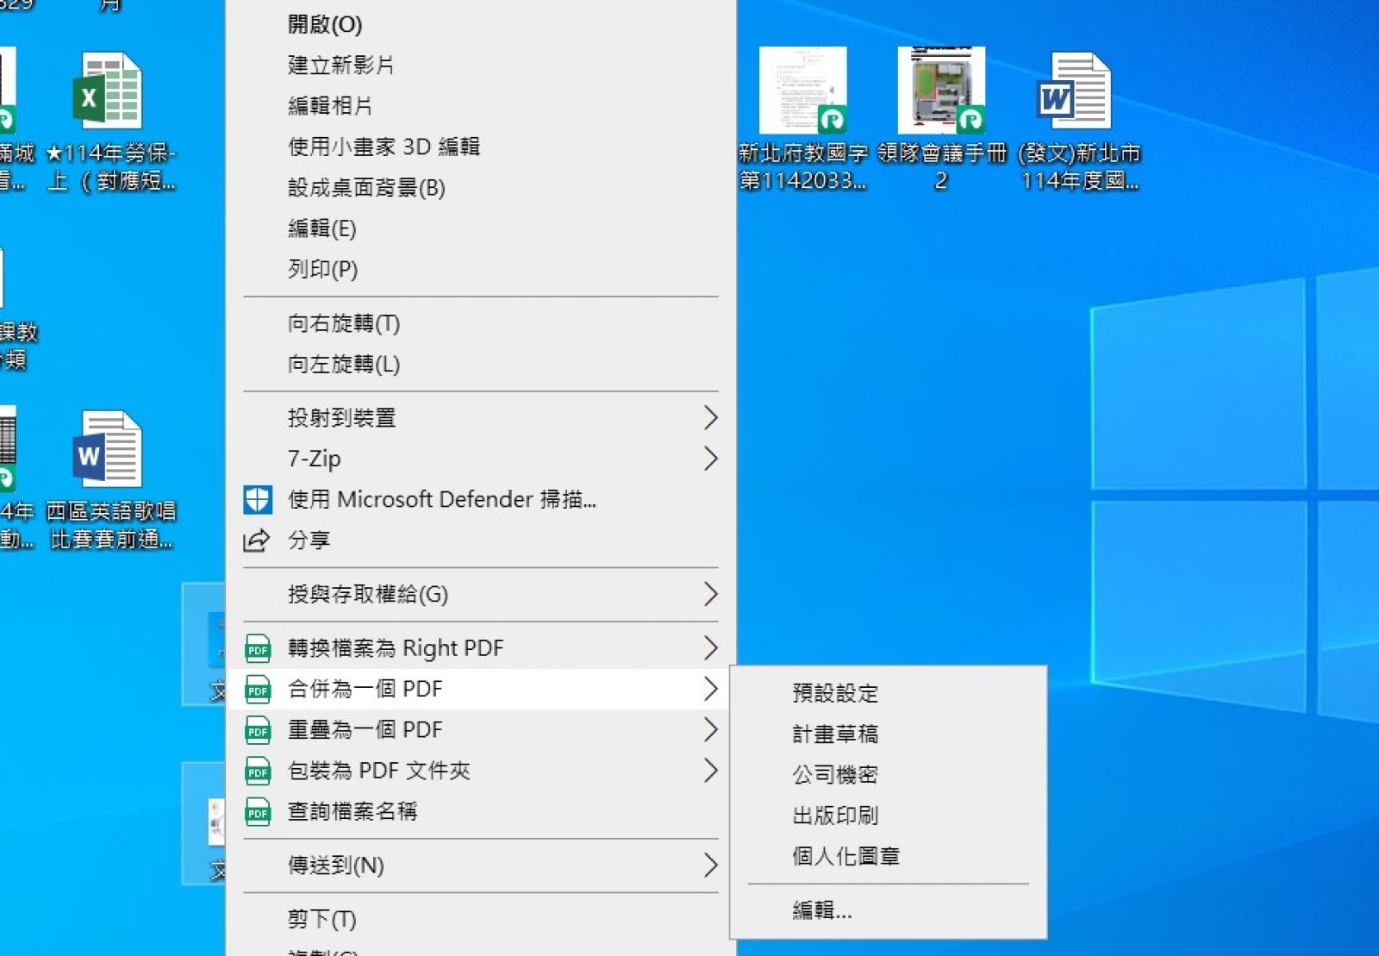
Task: Select 公司機密 in the PDF submenu
Action: [x=834, y=775]
